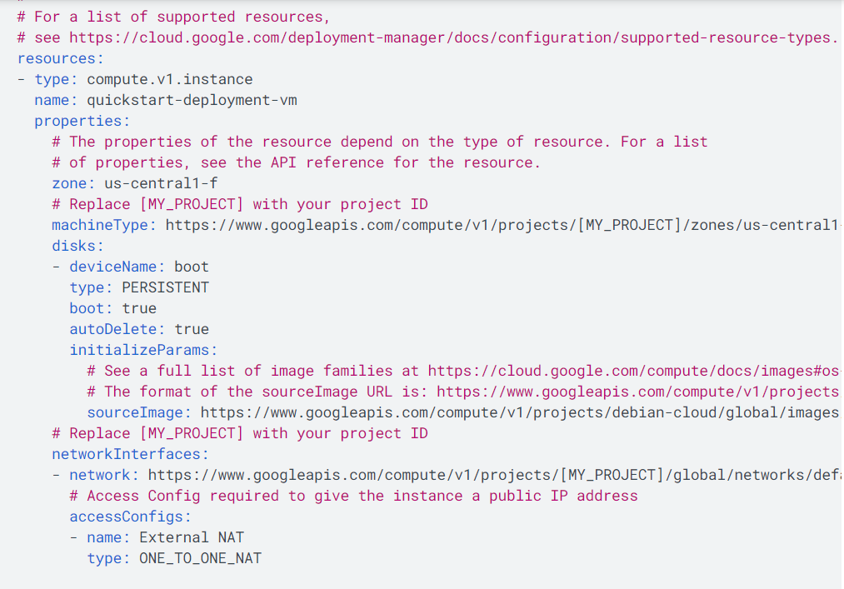Click the 'initializeParams:' key
The image size is (844, 589).
coord(143,350)
